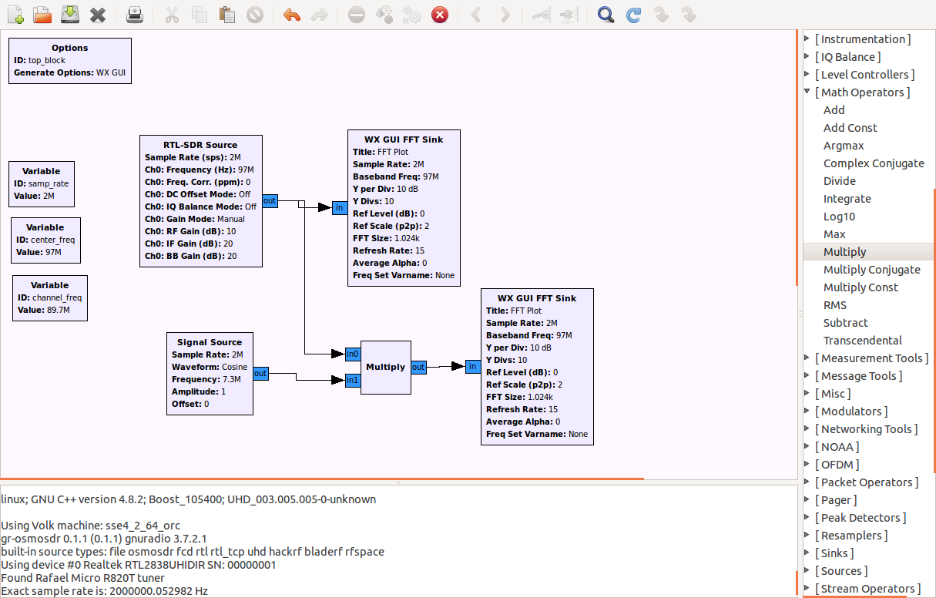
Task: Expand the Instrumentation category
Action: click(x=807, y=39)
